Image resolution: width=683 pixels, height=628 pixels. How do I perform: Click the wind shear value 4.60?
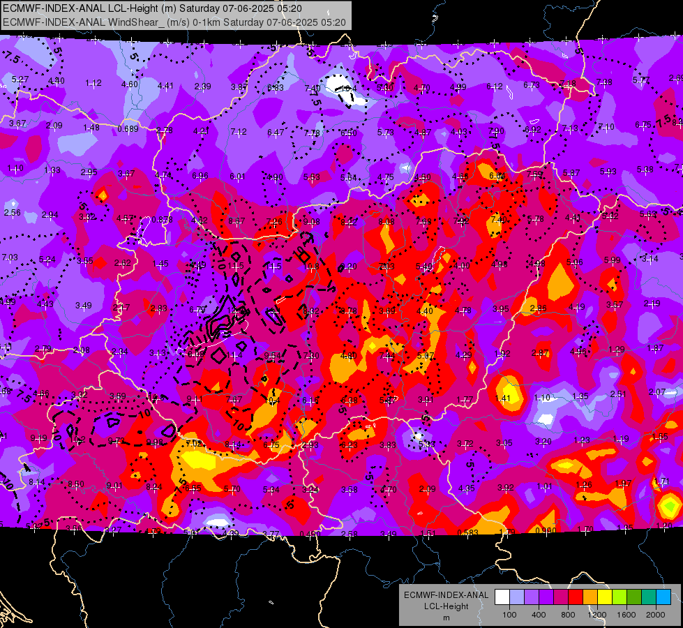(129, 84)
